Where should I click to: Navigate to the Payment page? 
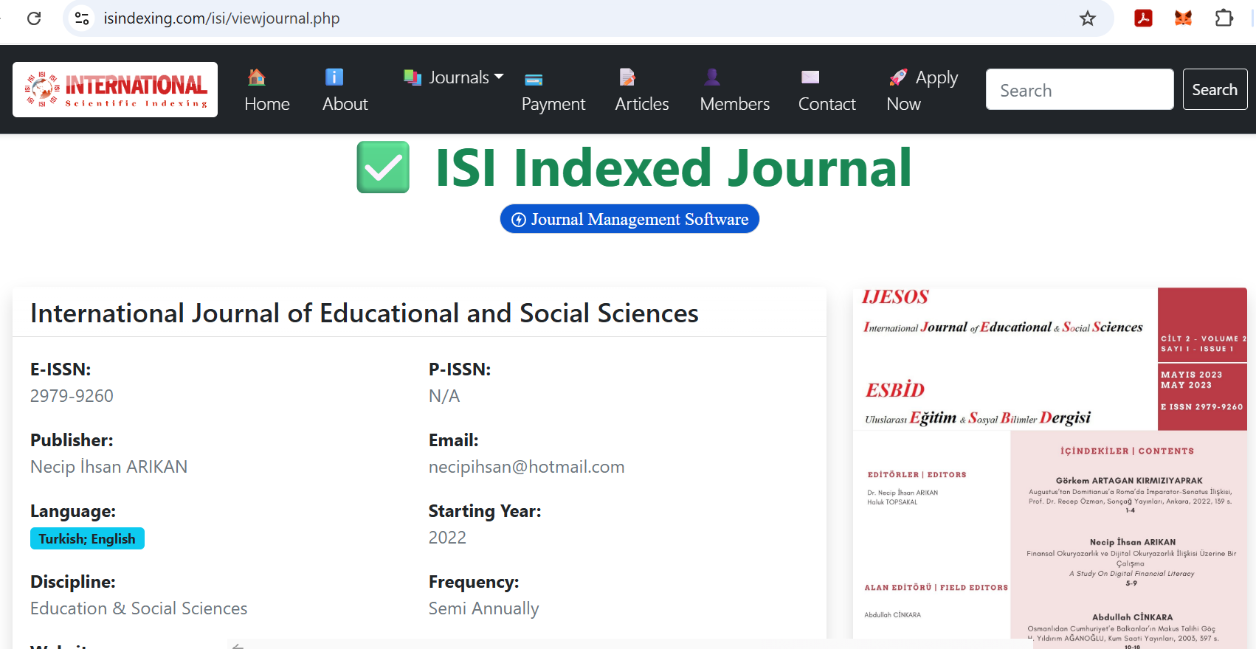pos(553,91)
